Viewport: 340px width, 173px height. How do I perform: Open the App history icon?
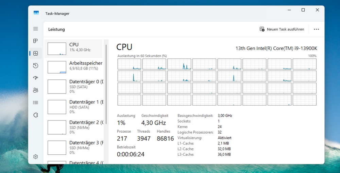(36, 66)
